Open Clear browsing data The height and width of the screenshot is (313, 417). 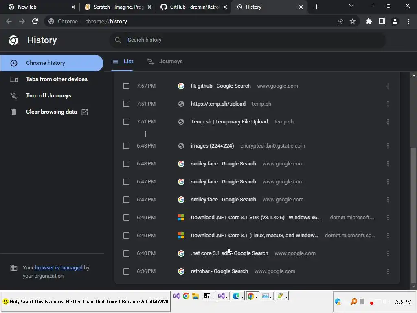pos(52,112)
